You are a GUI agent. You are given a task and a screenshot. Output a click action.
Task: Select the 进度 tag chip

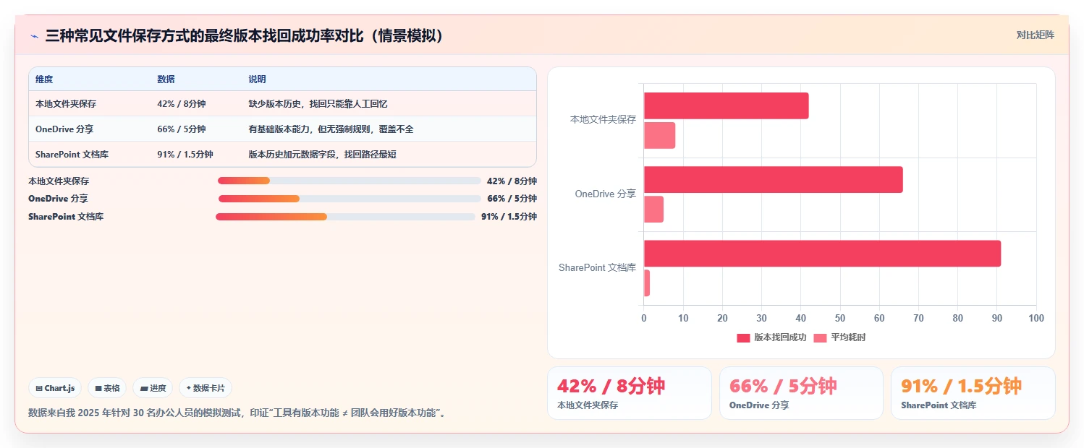click(x=153, y=388)
